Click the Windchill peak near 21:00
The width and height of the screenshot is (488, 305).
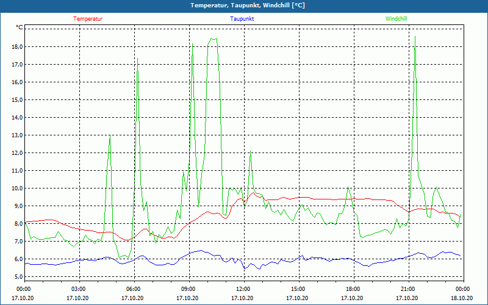415,37
